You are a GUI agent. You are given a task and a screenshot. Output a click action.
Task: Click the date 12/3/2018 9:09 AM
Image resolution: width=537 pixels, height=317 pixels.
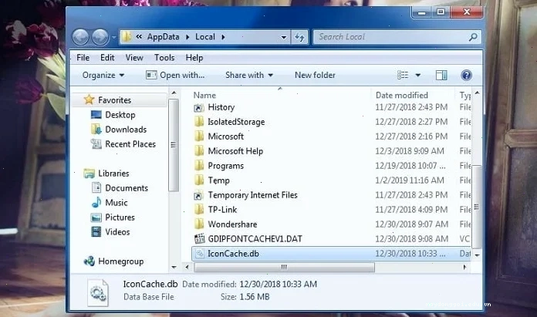point(410,151)
